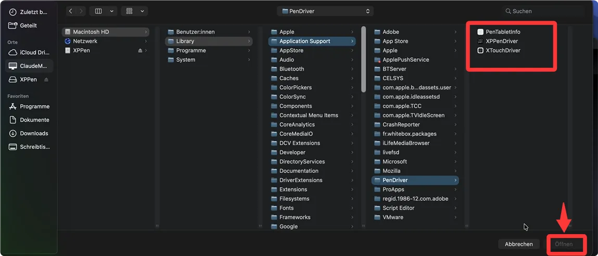Switch to column view icon
This screenshot has height=256, width=598.
pos(98,11)
